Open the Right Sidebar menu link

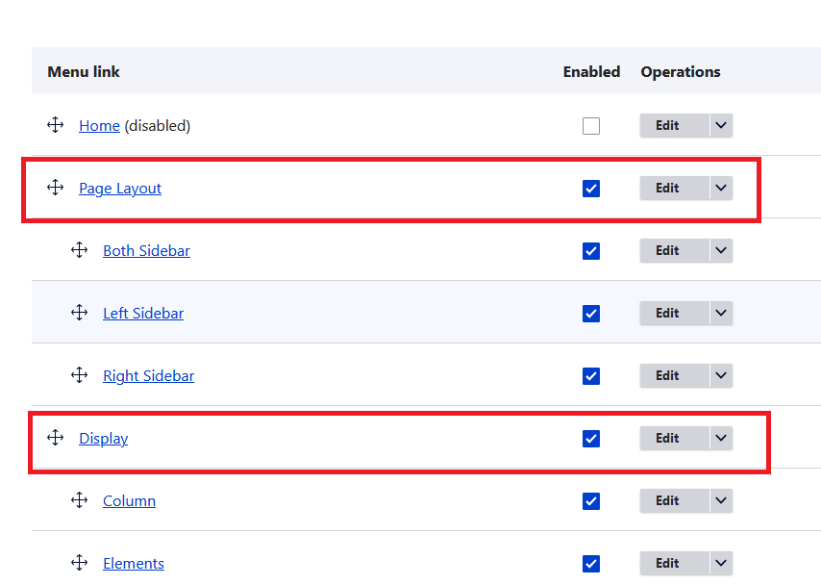(x=148, y=376)
